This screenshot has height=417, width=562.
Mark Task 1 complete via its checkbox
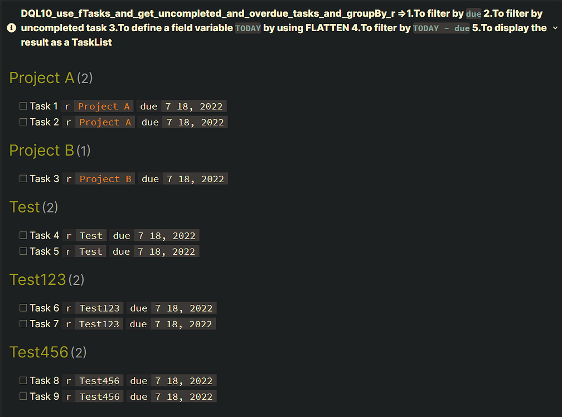coord(22,105)
